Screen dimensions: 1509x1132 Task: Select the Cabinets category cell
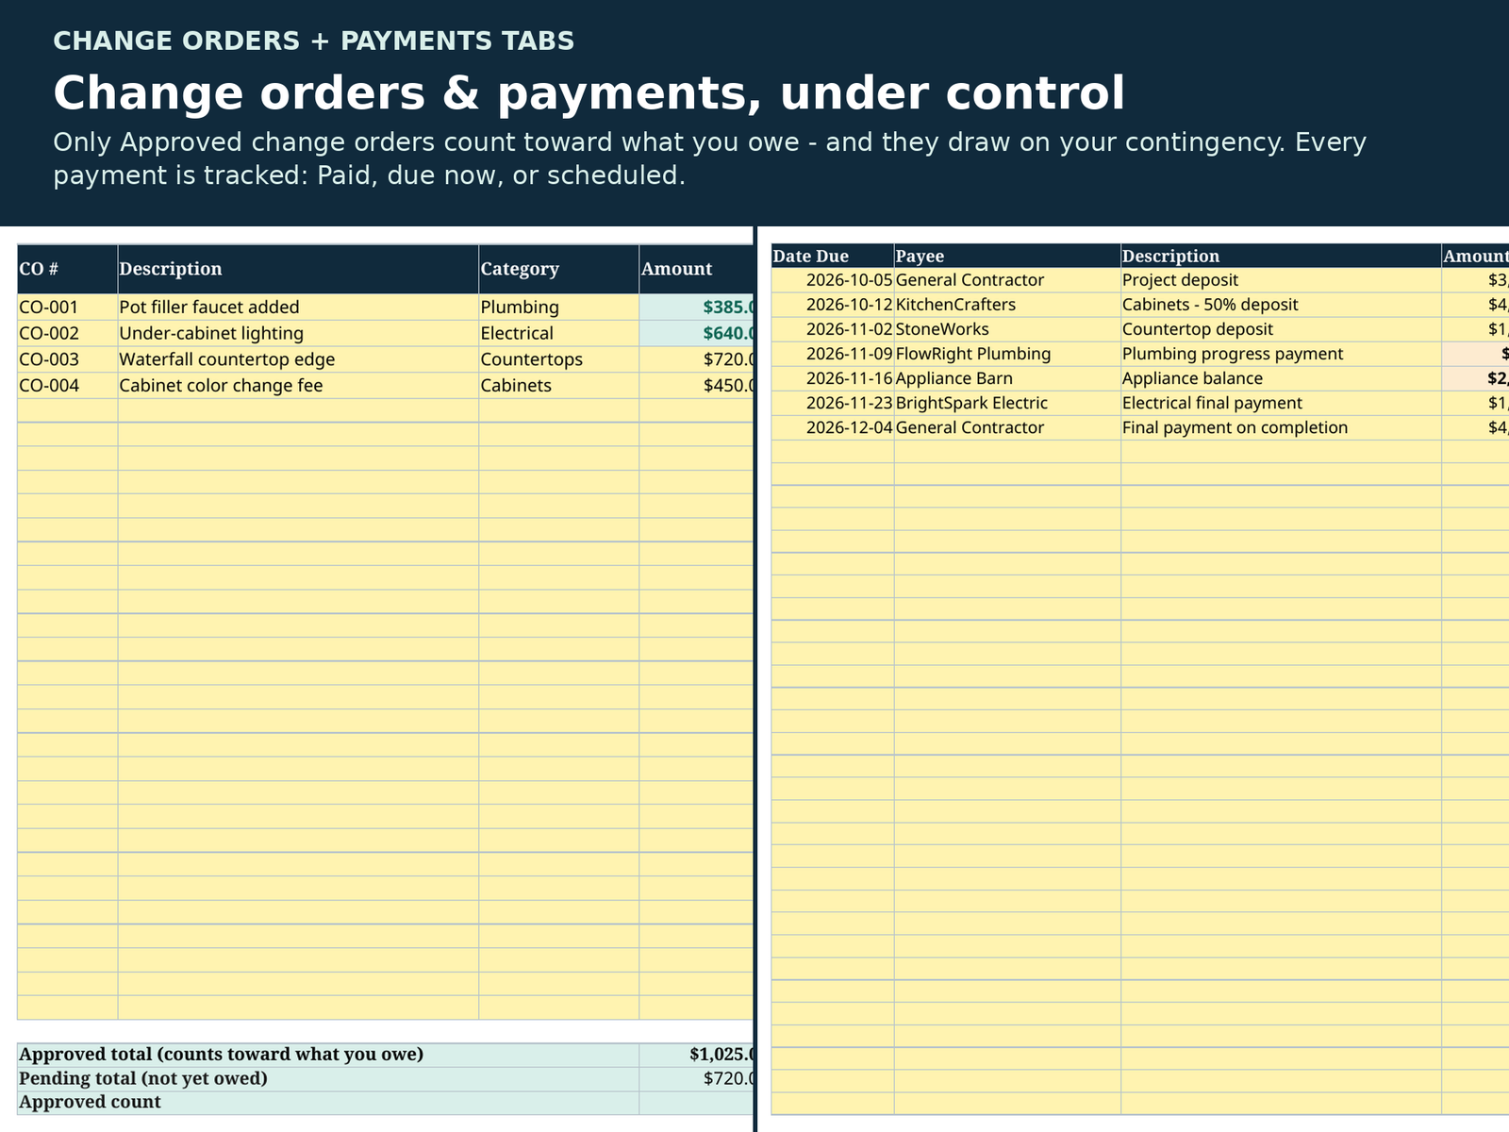(x=559, y=386)
